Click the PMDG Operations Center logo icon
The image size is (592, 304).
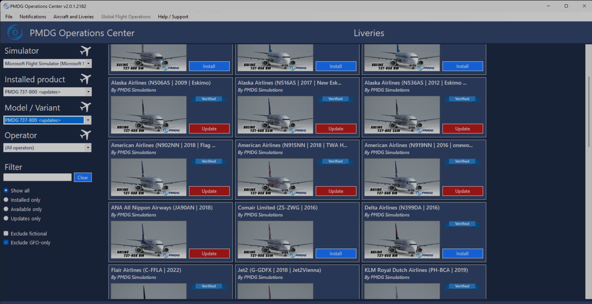pyautogui.click(x=15, y=33)
